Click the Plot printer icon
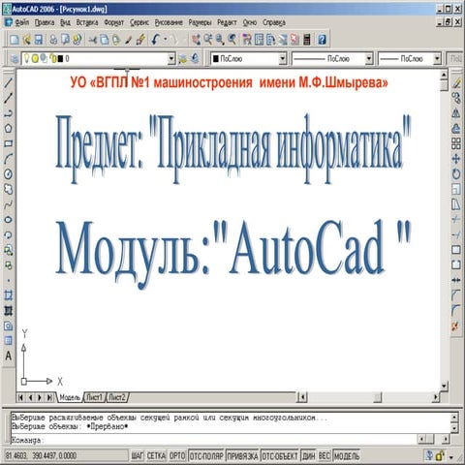Viewport: 465px width, 465px height. coord(53,40)
